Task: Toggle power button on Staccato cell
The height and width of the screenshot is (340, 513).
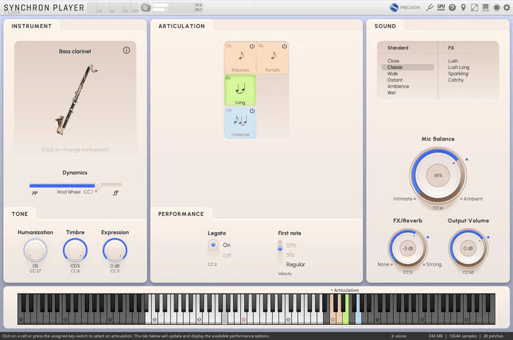Action: click(252, 46)
